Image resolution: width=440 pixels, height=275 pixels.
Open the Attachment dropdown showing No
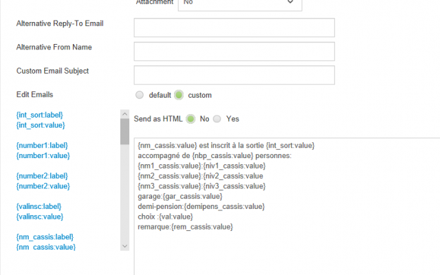pos(240,3)
